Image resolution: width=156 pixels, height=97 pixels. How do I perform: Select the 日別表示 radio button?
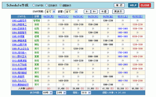click(47, 5)
